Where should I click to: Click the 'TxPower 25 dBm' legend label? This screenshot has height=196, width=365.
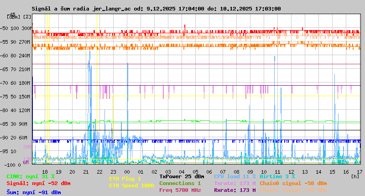click(x=182, y=177)
